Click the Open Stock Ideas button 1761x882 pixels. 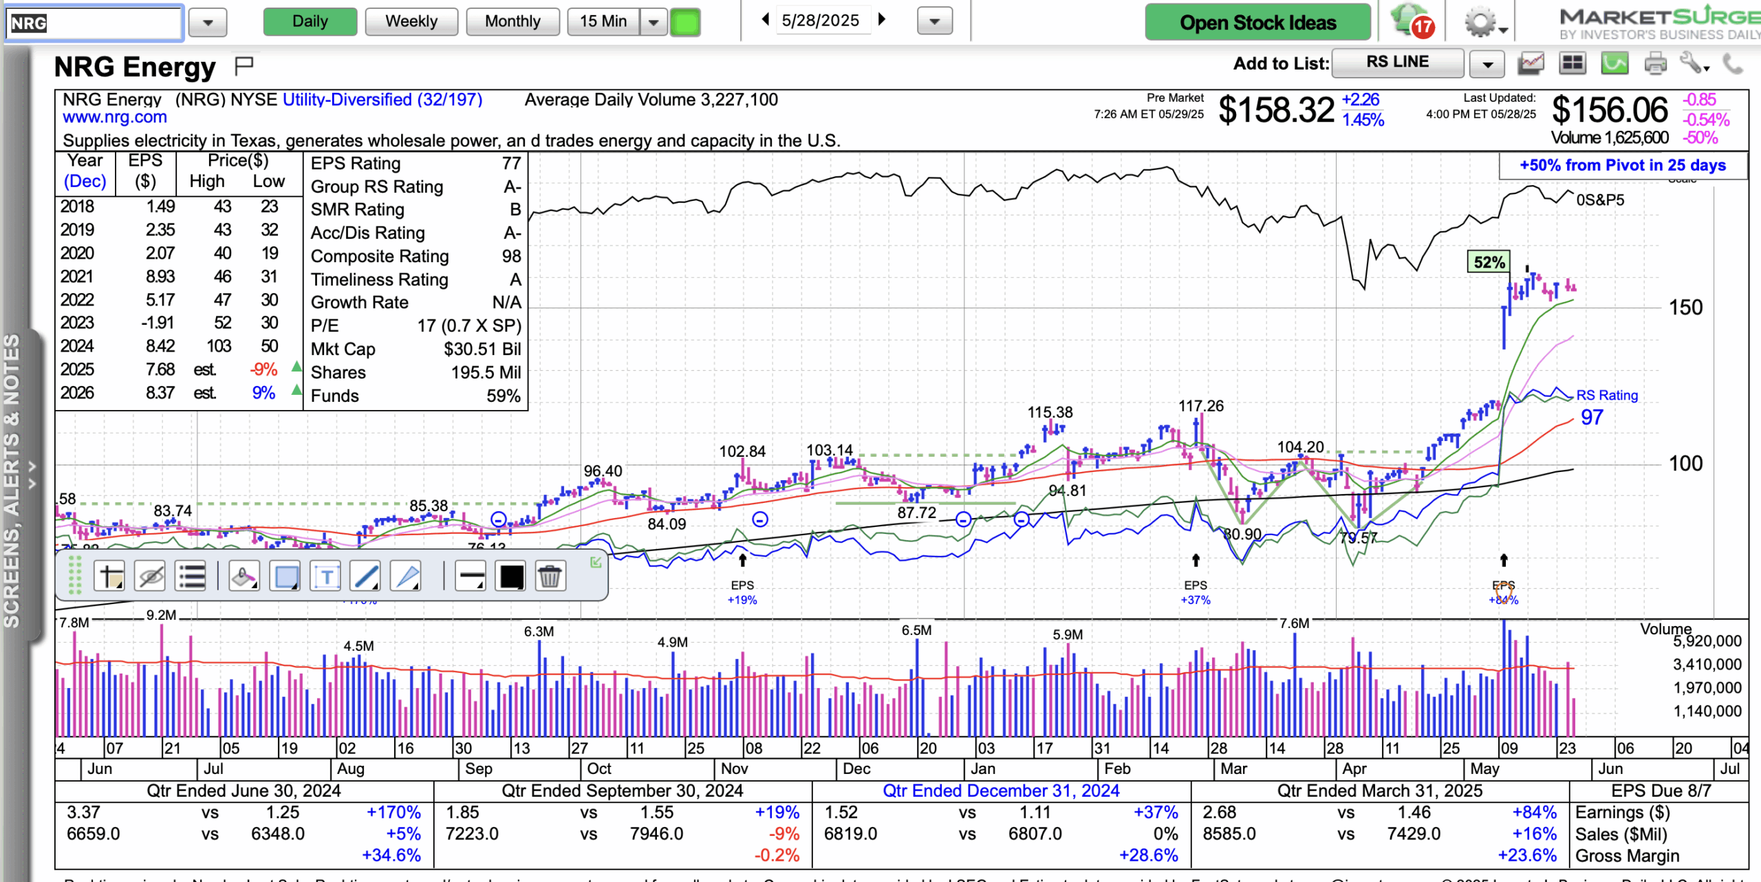point(1257,23)
